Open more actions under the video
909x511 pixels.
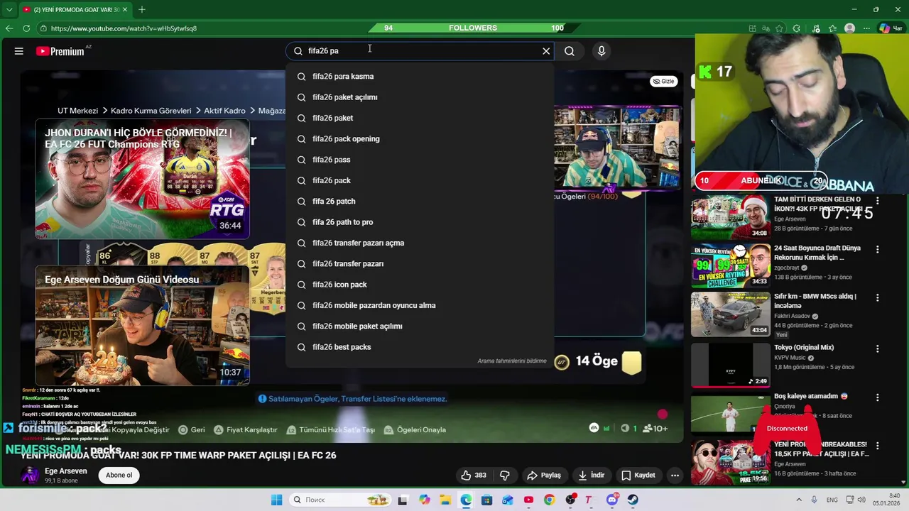pos(675,476)
